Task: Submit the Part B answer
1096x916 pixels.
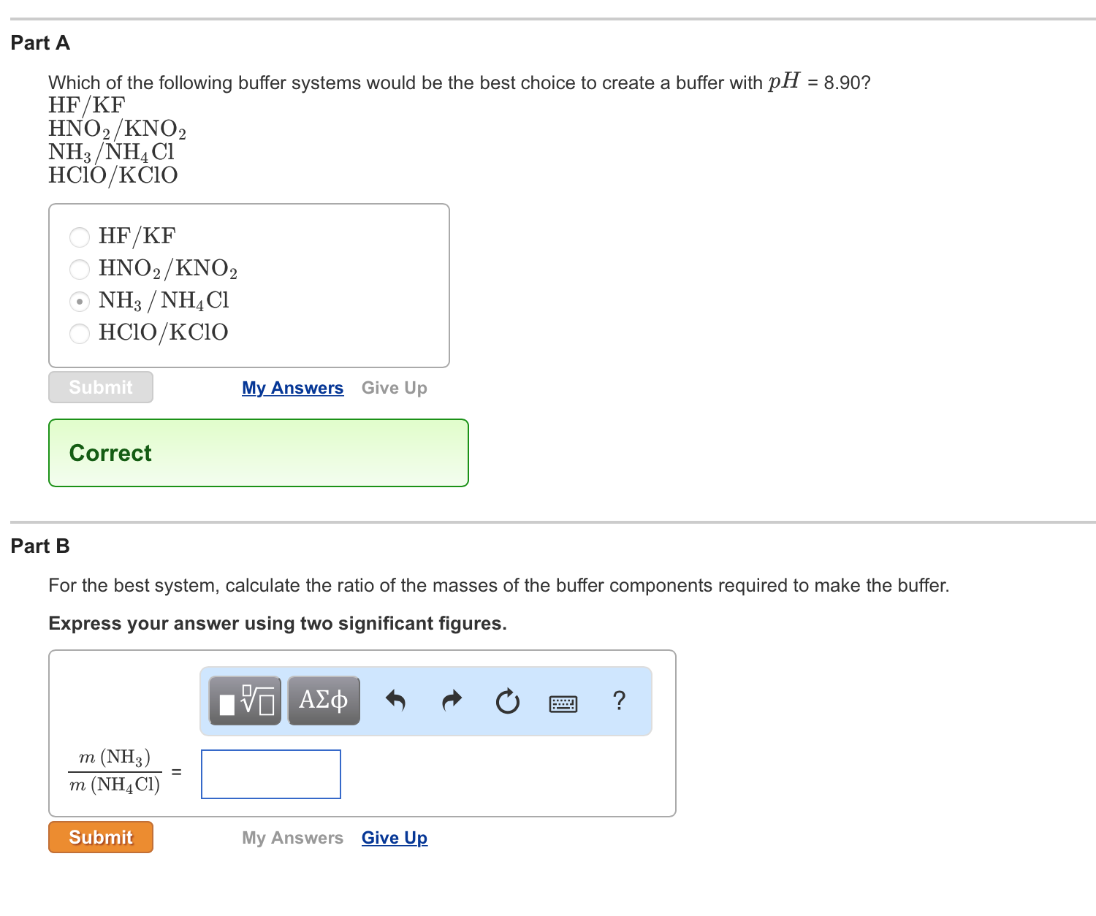Action: coord(100,837)
